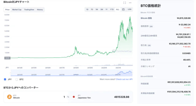Click the JPY amount 4815328.88
This screenshot has width=196, height=106.
[x=122, y=97]
